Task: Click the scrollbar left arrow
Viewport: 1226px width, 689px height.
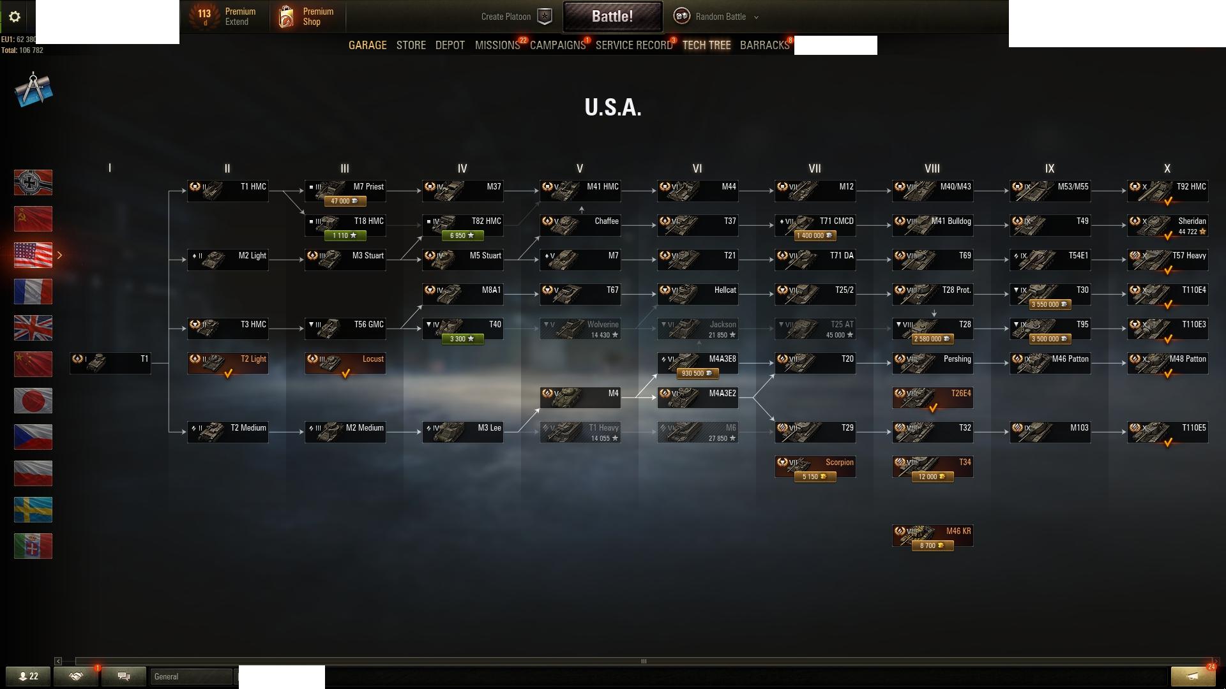Action: coord(58,661)
